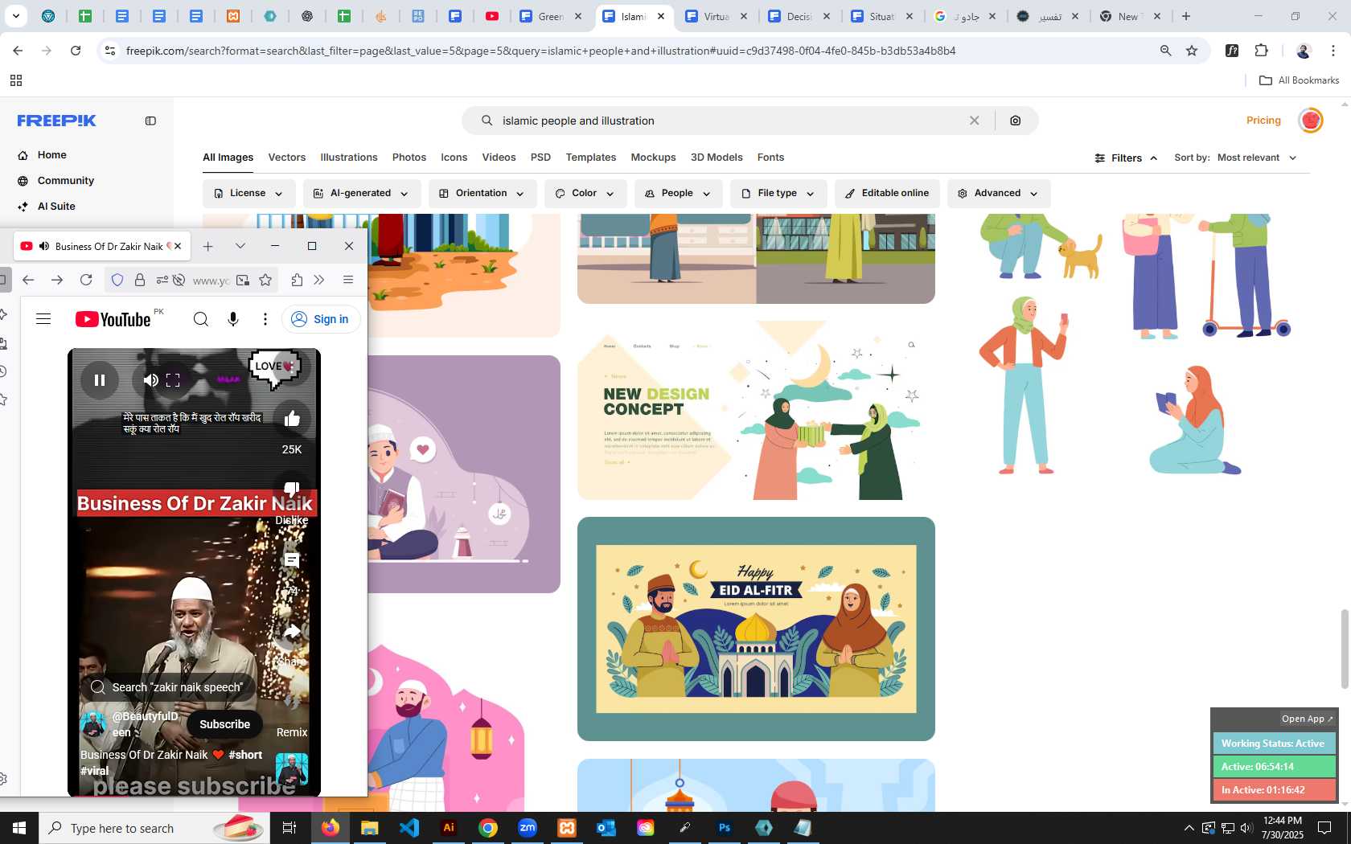Screen dimensions: 1351x844
Task: Click Open App button in tracker widget
Action: coord(1307,719)
